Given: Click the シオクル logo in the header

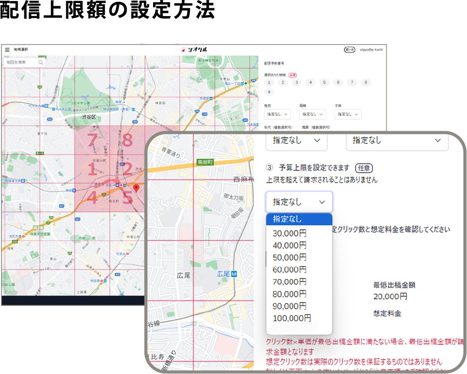Looking at the screenshot, I should [194, 50].
